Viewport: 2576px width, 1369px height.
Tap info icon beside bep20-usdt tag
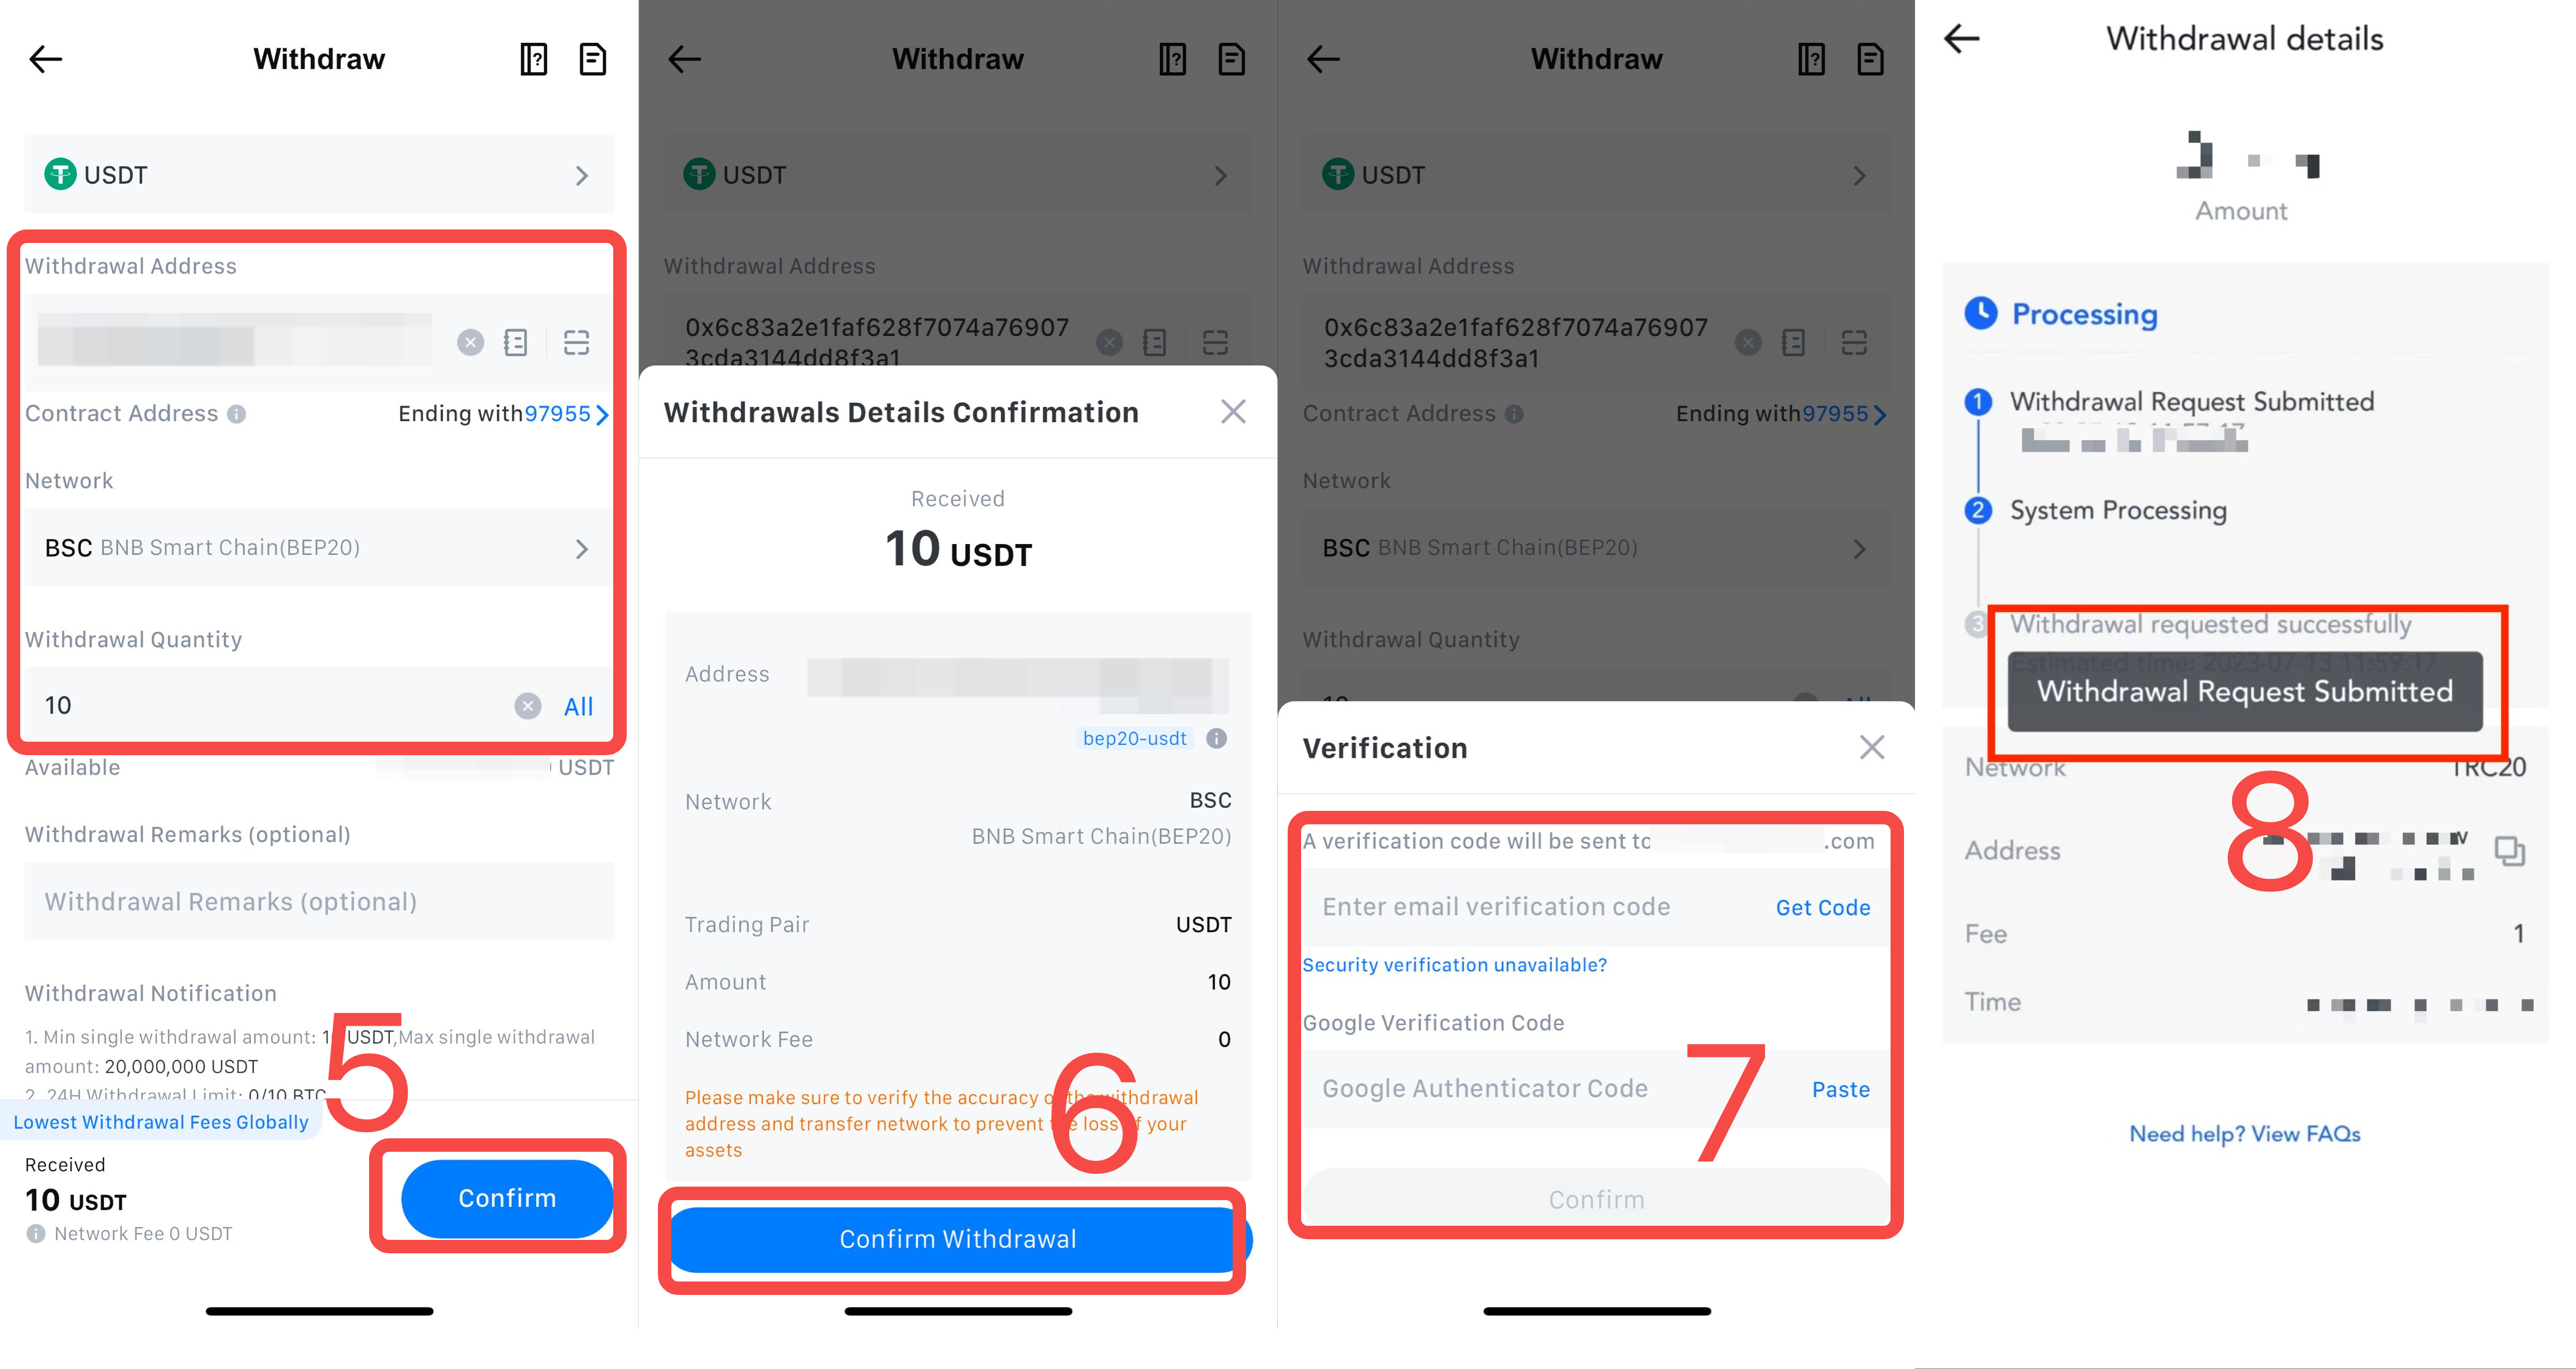[1216, 739]
